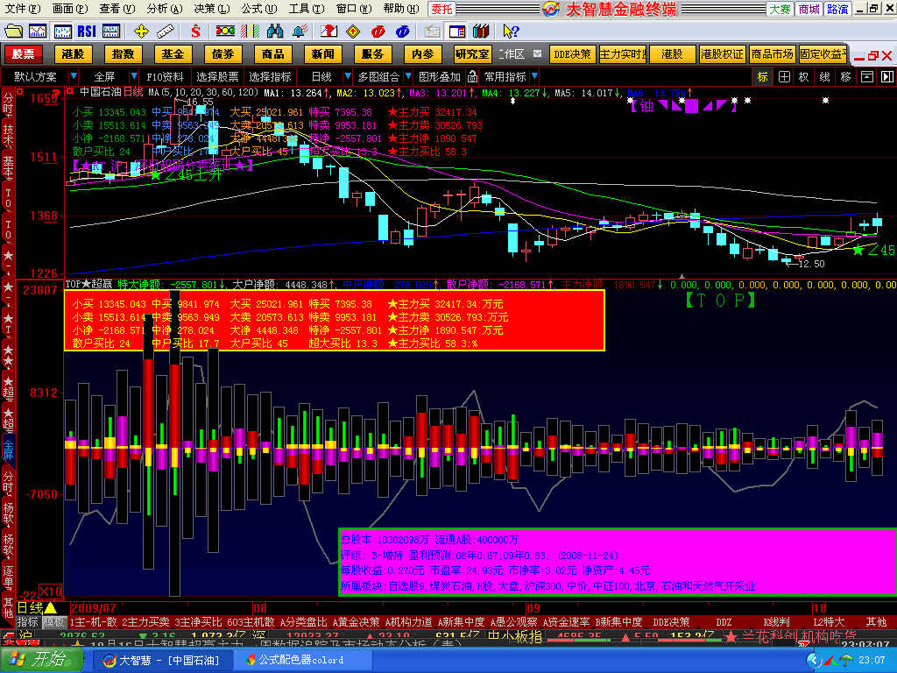Click the grayed clipboard toolbar icon

pyautogui.click(x=433, y=31)
